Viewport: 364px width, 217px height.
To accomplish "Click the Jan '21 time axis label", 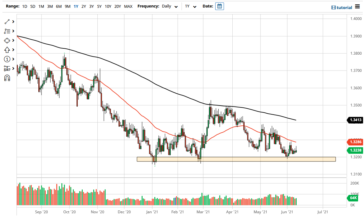I will (152, 212).
